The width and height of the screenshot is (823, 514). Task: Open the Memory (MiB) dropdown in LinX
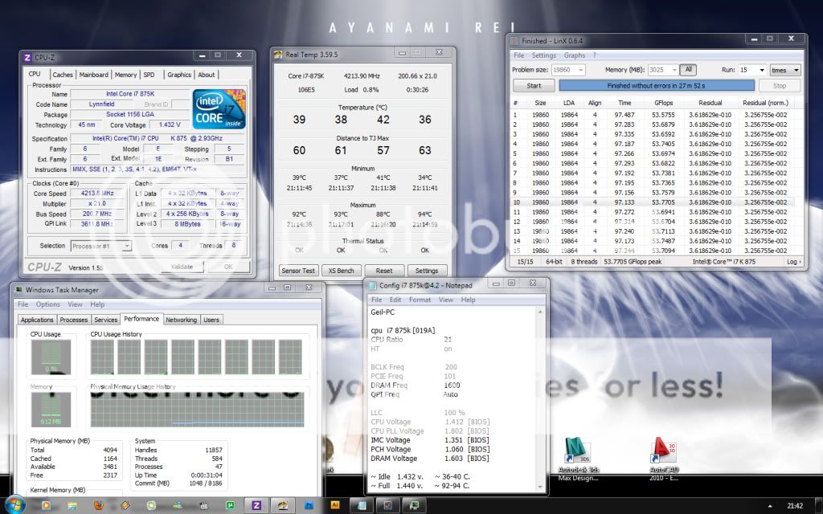[674, 71]
